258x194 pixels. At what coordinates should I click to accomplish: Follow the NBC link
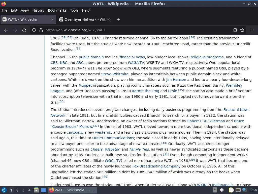coord(63,63)
